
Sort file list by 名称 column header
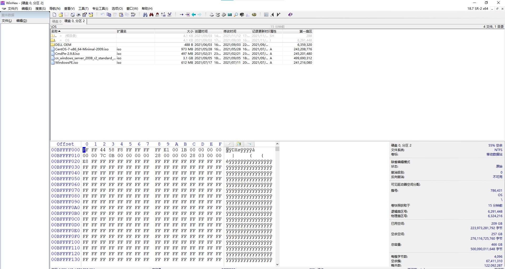[83, 31]
